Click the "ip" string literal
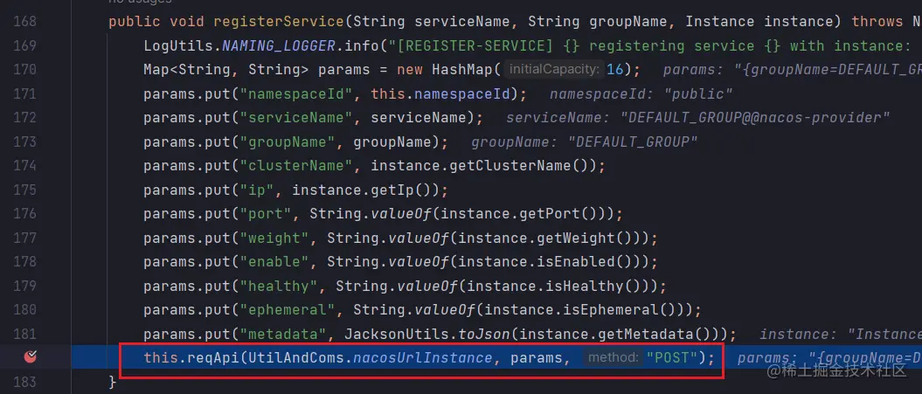 (258, 190)
